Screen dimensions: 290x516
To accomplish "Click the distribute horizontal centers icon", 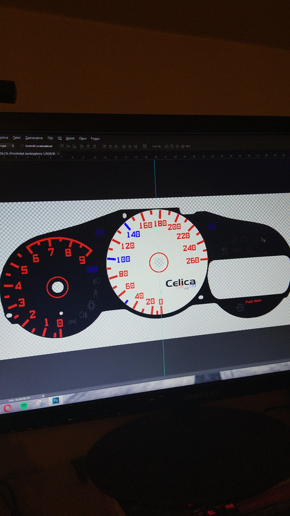I will click(x=130, y=146).
